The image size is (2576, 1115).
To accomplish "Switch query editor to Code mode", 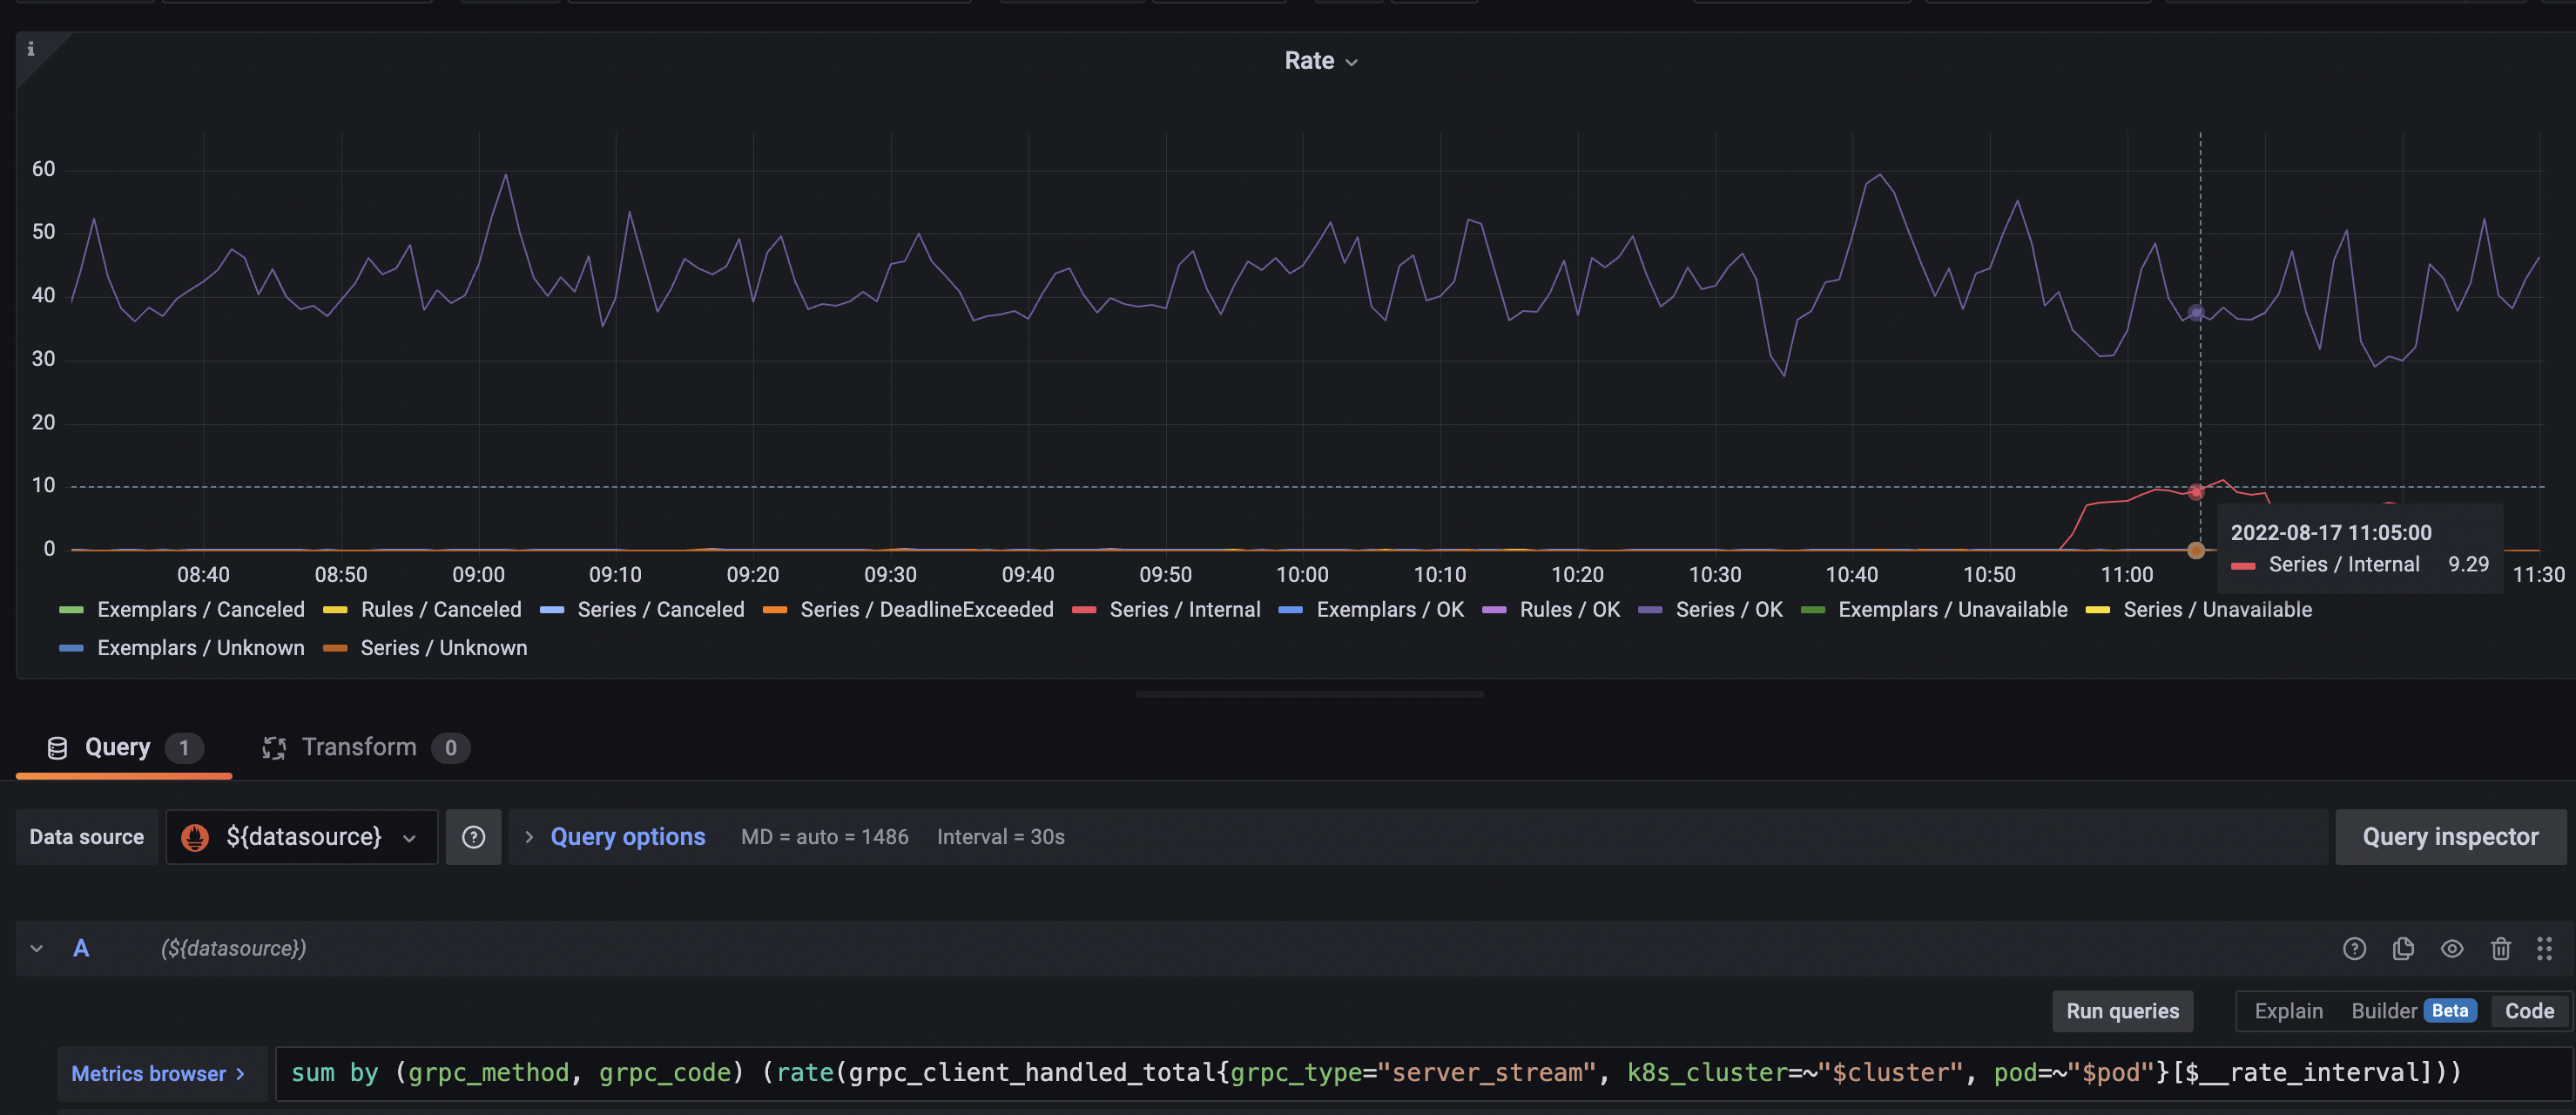I will (2528, 1011).
